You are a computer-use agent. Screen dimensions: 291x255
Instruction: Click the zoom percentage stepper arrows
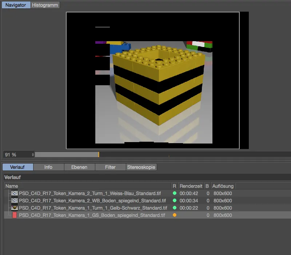[33, 154]
